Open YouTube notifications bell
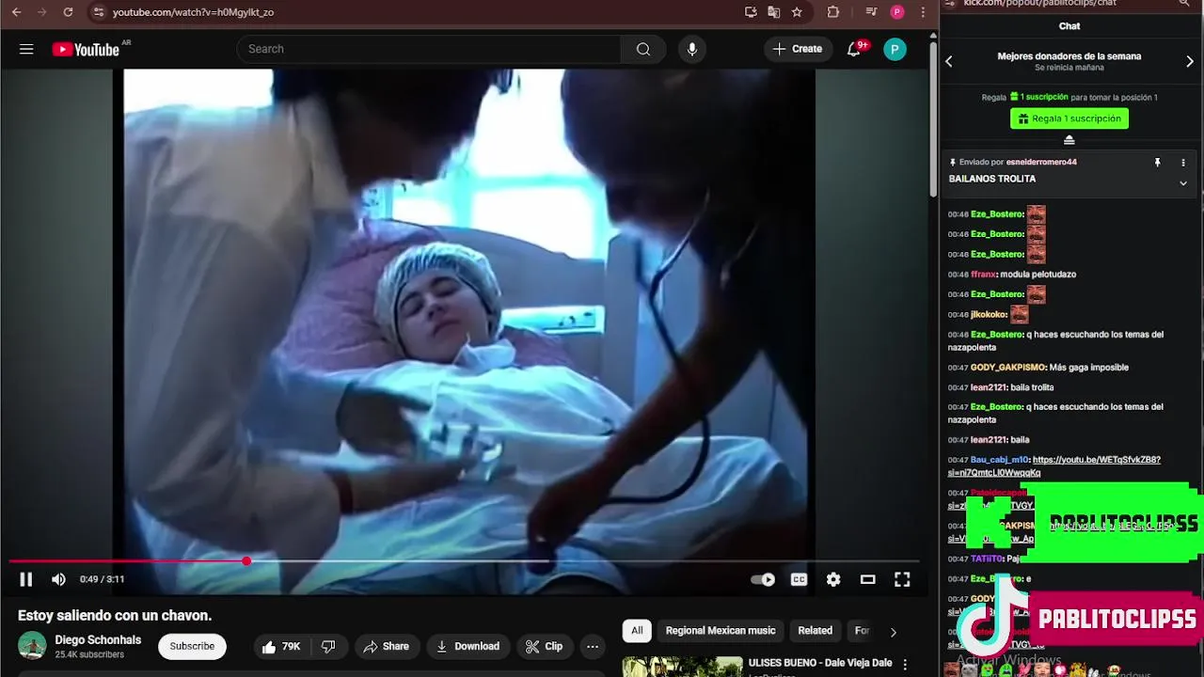This screenshot has width=1204, height=677. point(854,49)
